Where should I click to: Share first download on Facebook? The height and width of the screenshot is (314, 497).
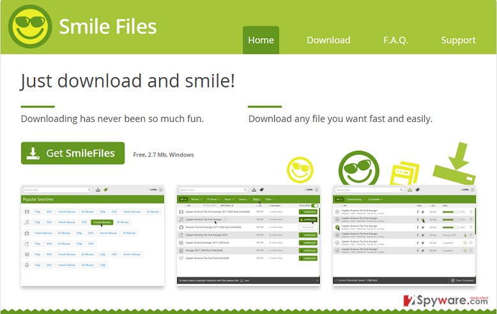pyautogui.click(x=418, y=212)
